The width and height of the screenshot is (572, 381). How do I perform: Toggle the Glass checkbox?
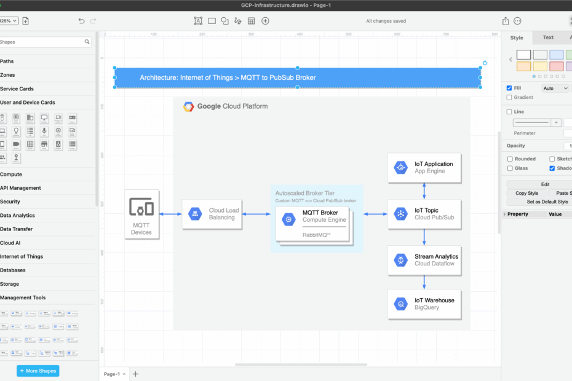(x=510, y=168)
